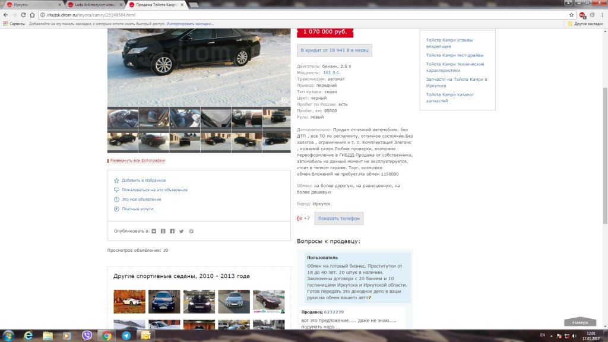This screenshot has height=342, width=608.
Task: Open Платные услуги link
Action: click(137, 209)
